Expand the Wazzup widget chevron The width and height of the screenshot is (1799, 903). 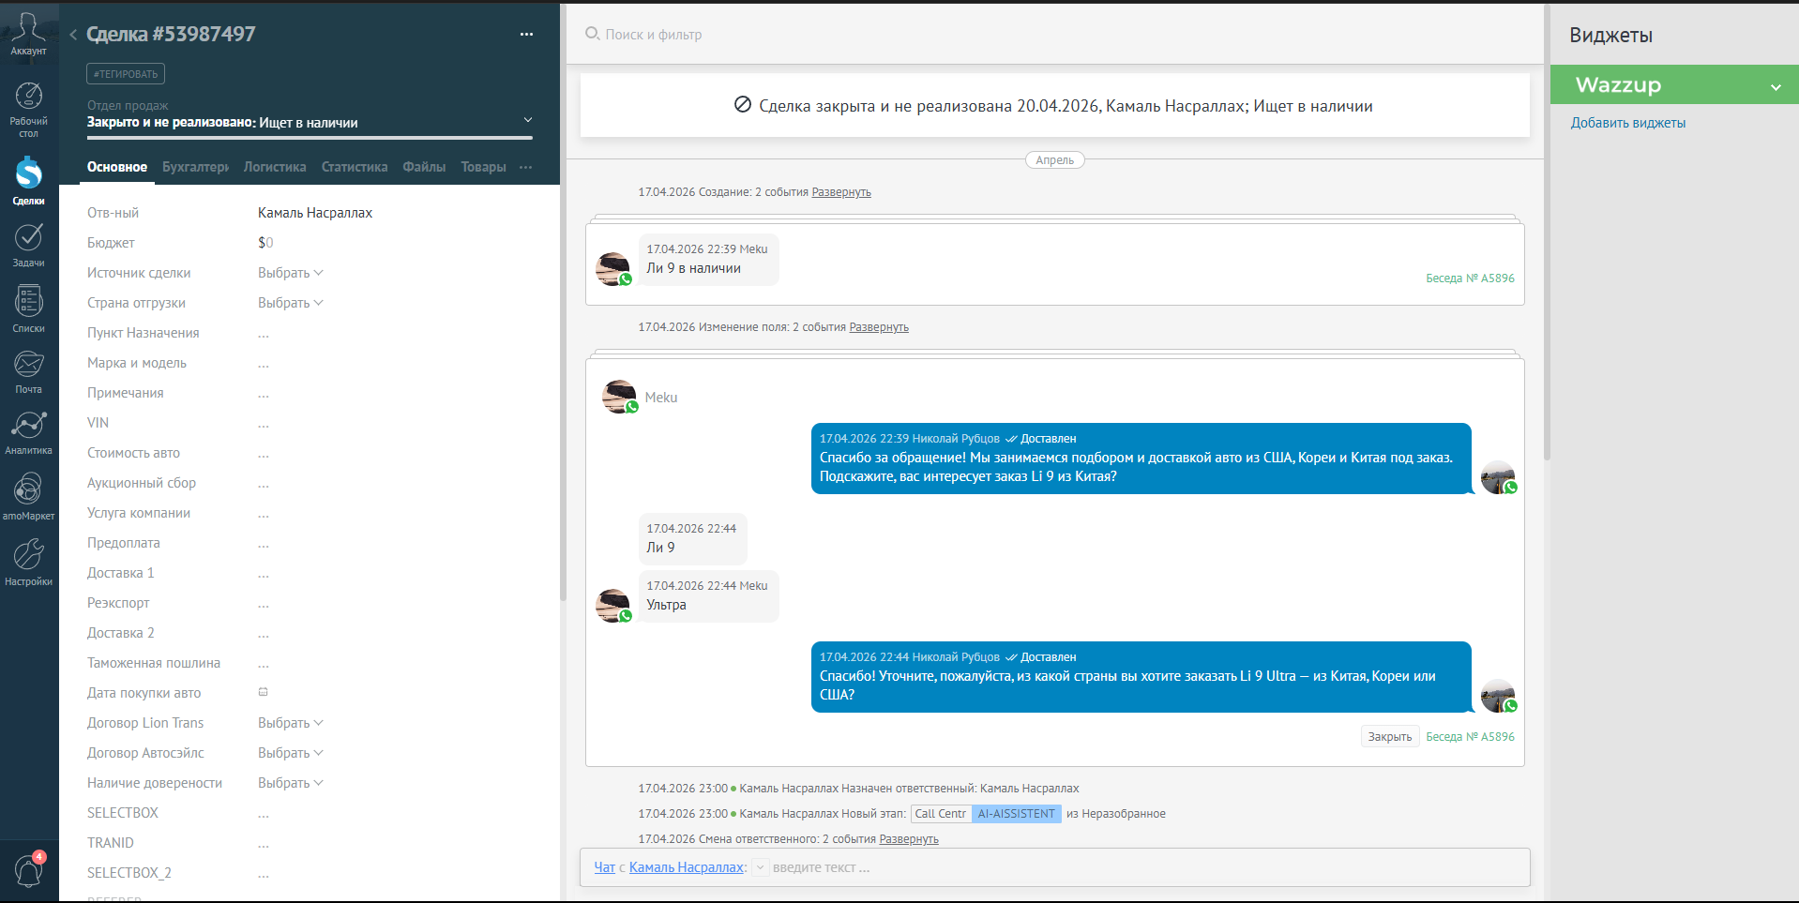[1776, 87]
